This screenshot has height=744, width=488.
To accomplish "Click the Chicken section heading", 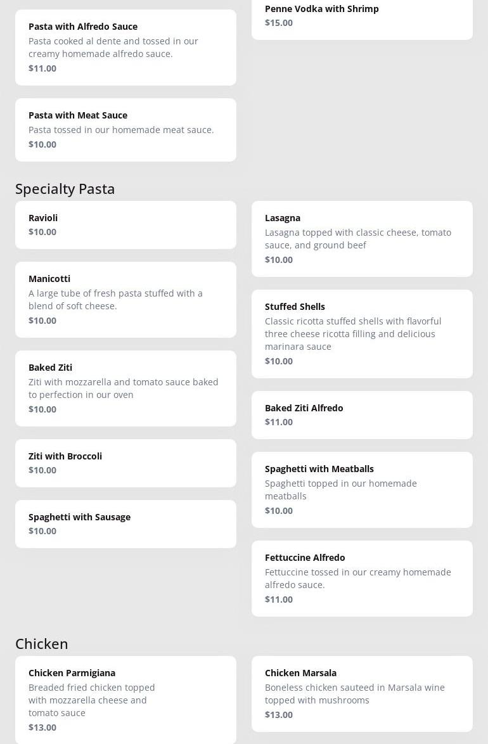I will tap(42, 644).
